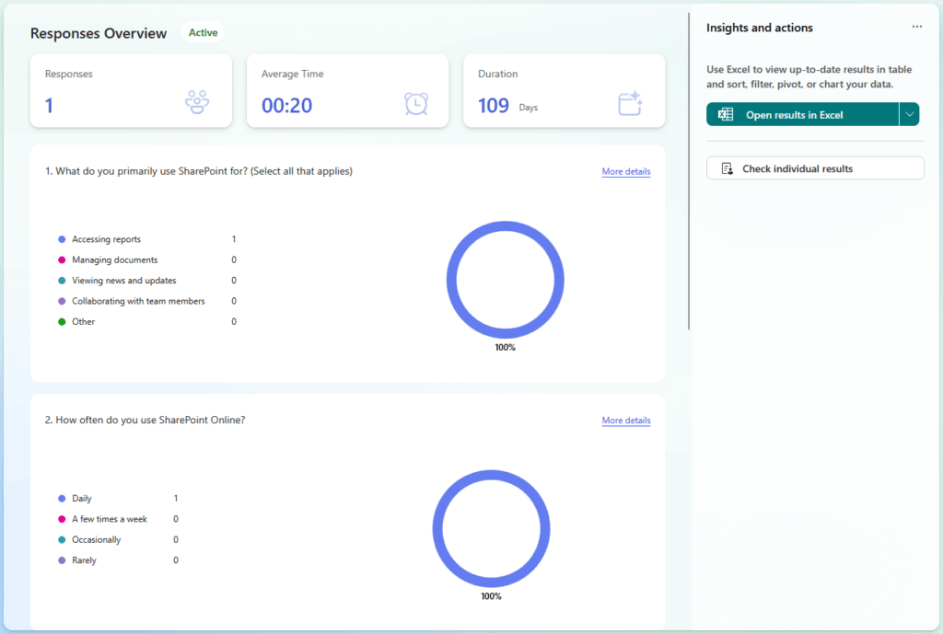Click the 100% label under question 1 chart

[506, 347]
